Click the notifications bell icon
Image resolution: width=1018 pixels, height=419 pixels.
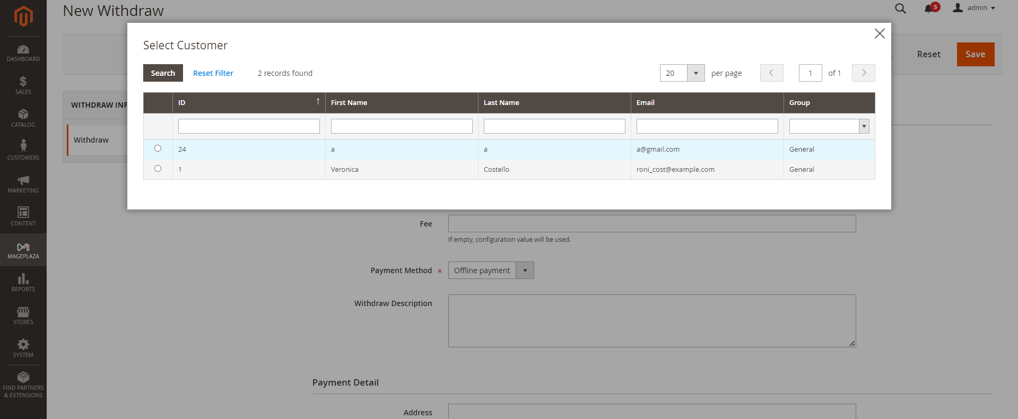928,8
